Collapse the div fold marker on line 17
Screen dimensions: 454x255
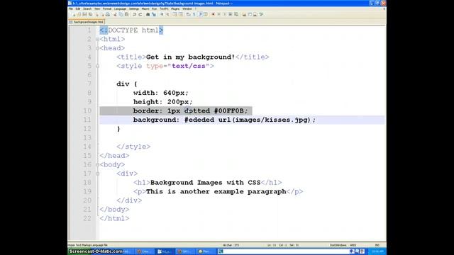pos(98,174)
